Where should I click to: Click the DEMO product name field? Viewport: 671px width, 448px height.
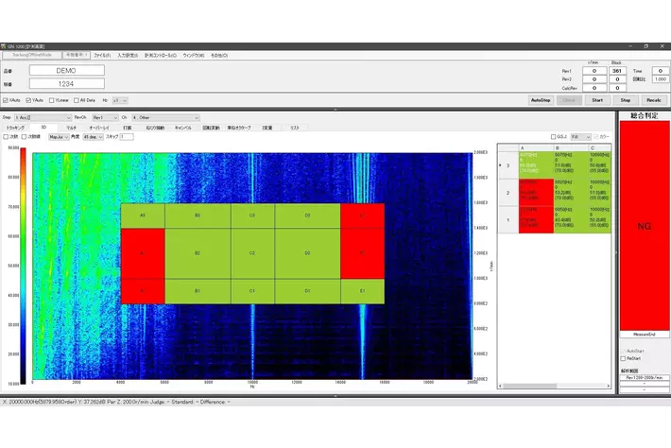coord(65,70)
